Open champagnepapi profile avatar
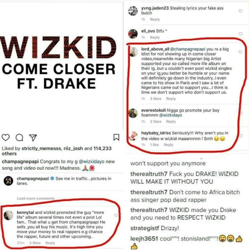The image size is (249, 250). (x=8, y=181)
